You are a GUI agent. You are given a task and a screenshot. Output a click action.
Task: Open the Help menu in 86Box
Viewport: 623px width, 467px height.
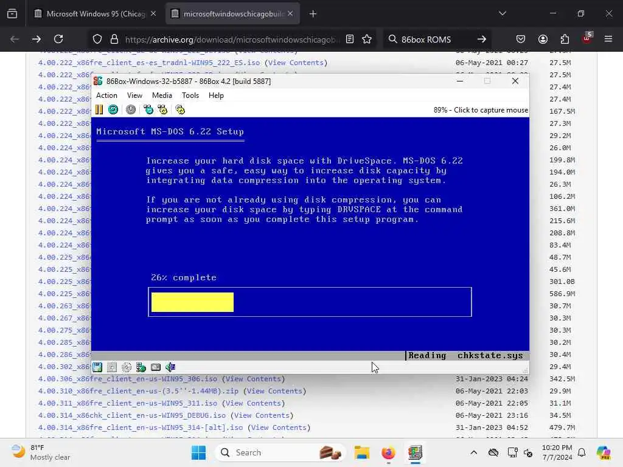(x=216, y=95)
